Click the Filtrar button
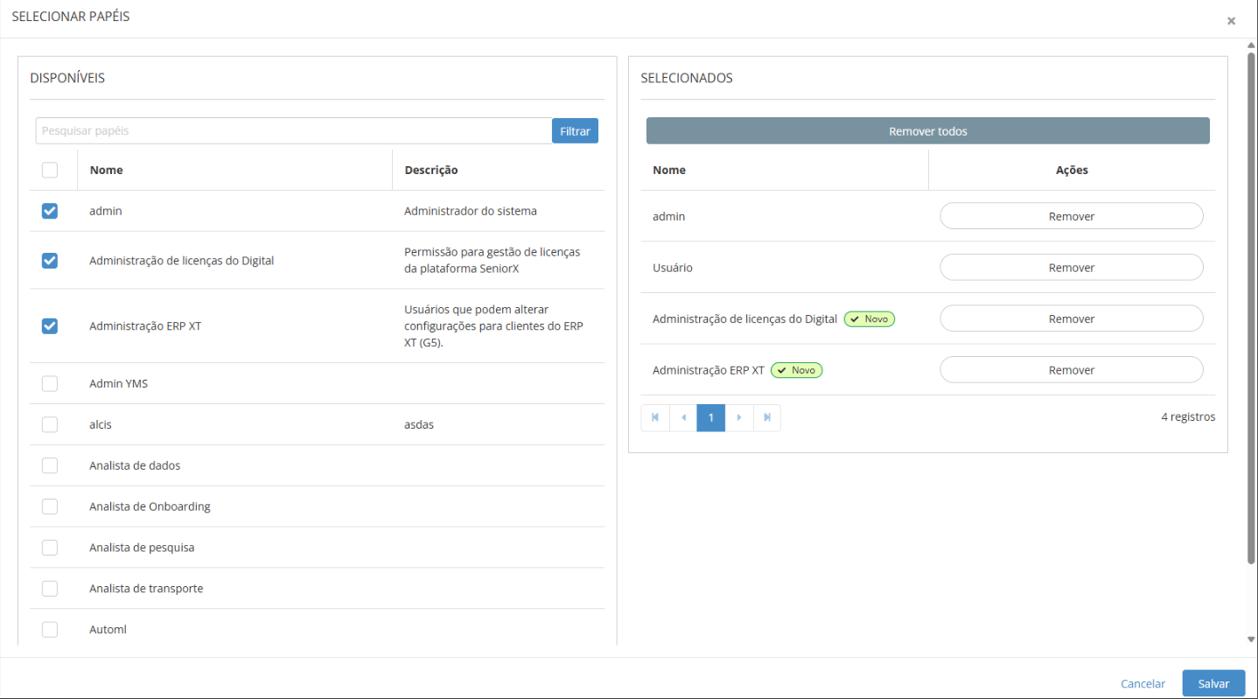 575,131
